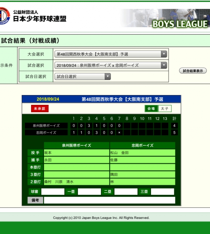Expand the 試合選択 match dropdown
The height and width of the screenshot is (234, 210).
111,66
